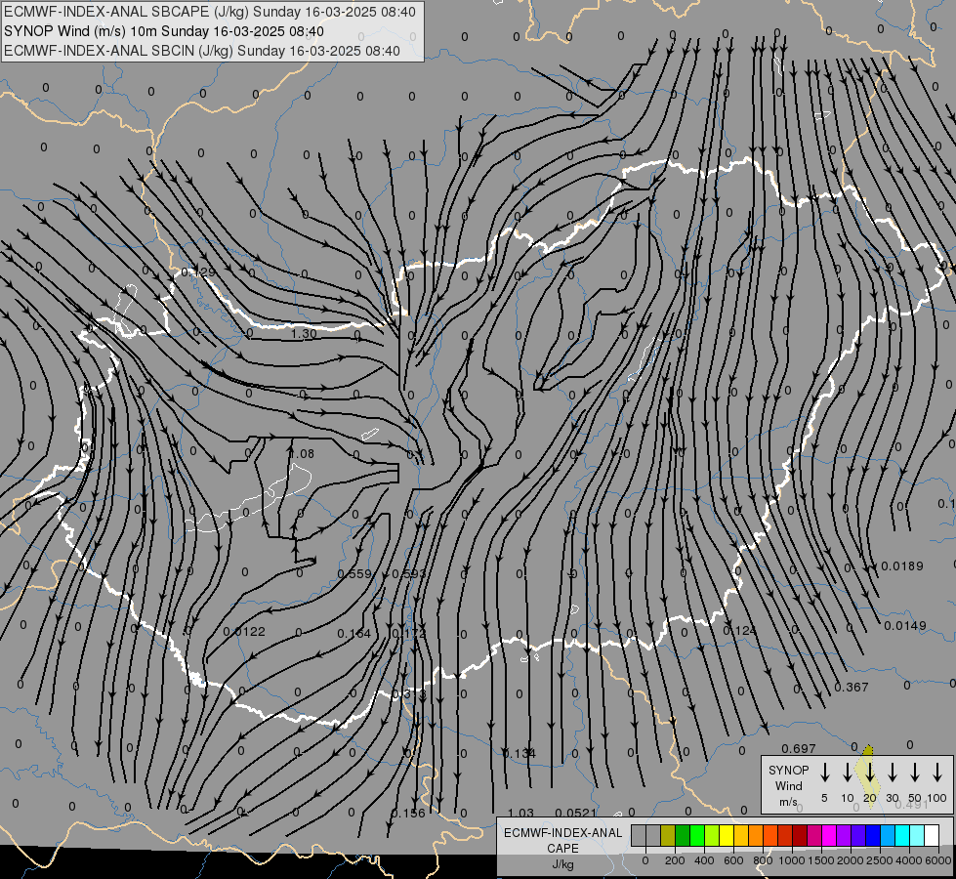Click the 0.0521 value beside the CAPE legend
Screen dimensions: 956x879
pyautogui.click(x=576, y=813)
